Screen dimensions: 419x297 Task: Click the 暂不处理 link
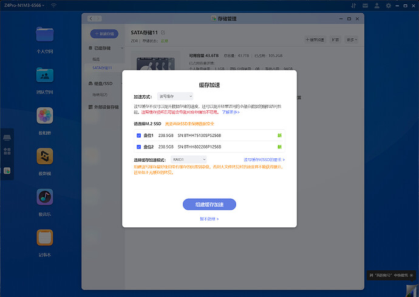(209, 219)
